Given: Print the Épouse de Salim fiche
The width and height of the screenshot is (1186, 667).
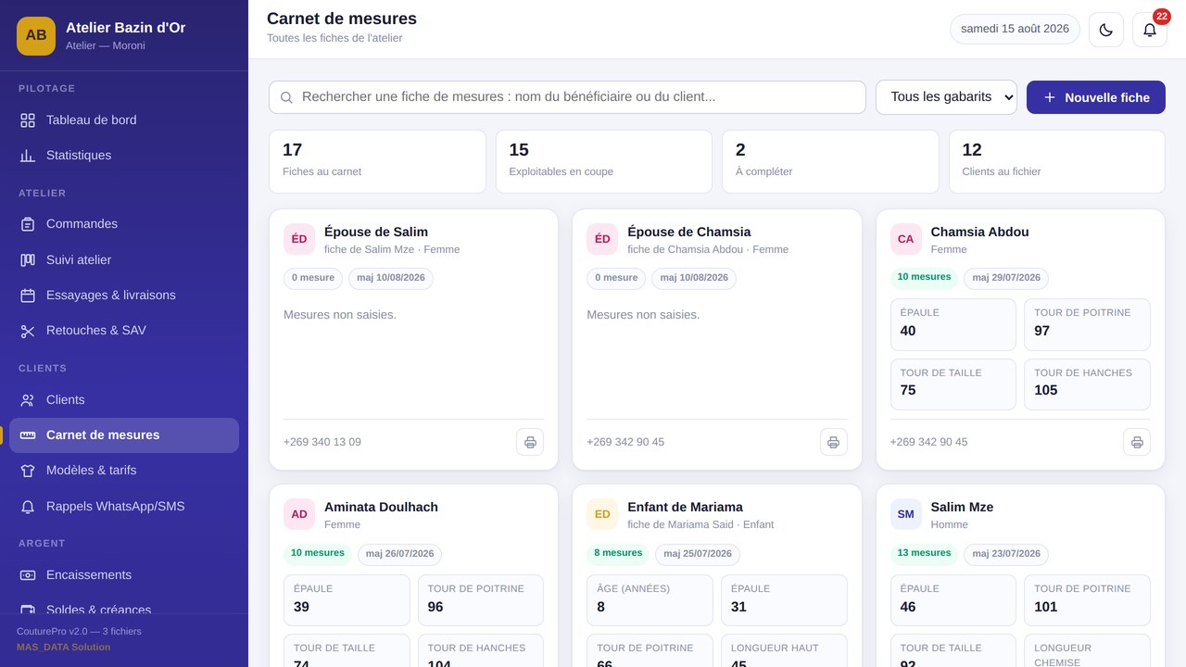Looking at the screenshot, I should click(530, 442).
